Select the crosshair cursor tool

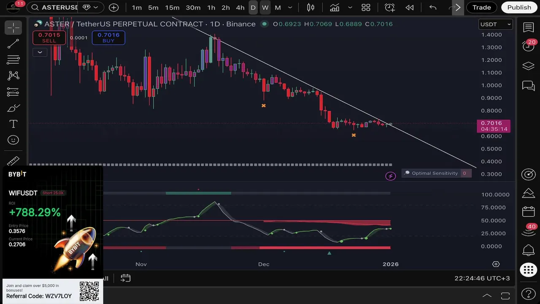(x=13, y=28)
